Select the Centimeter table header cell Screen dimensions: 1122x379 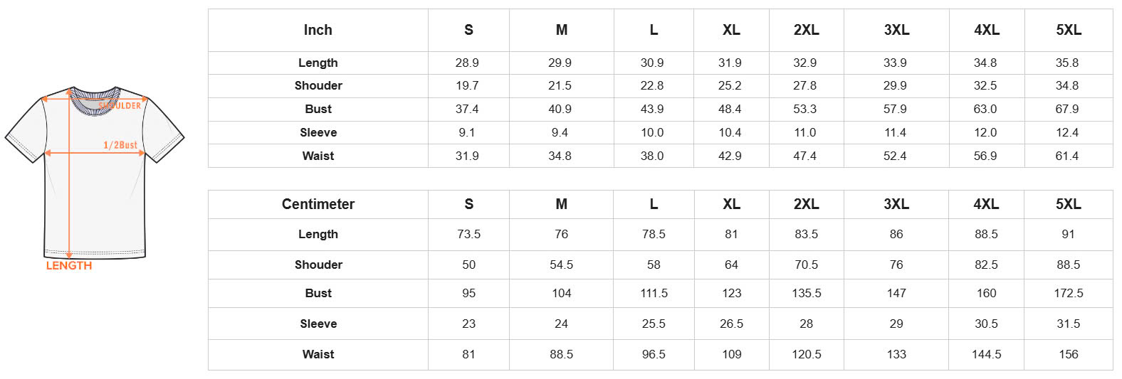pyautogui.click(x=318, y=204)
